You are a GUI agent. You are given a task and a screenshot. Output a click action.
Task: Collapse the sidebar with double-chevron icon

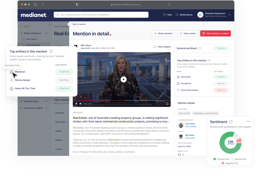[50, 24]
